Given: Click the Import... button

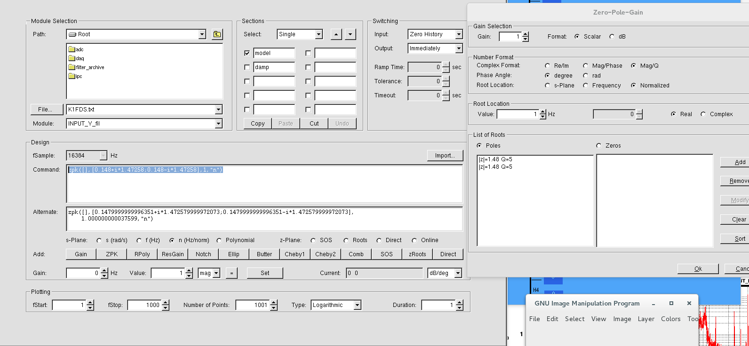Looking at the screenshot, I should 445,156.
